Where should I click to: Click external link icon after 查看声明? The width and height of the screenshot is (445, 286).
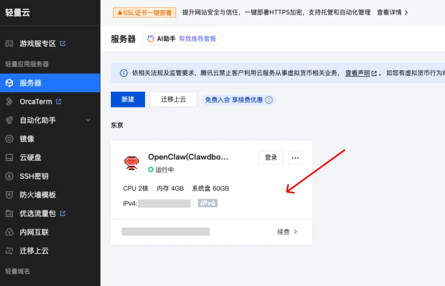click(374, 73)
